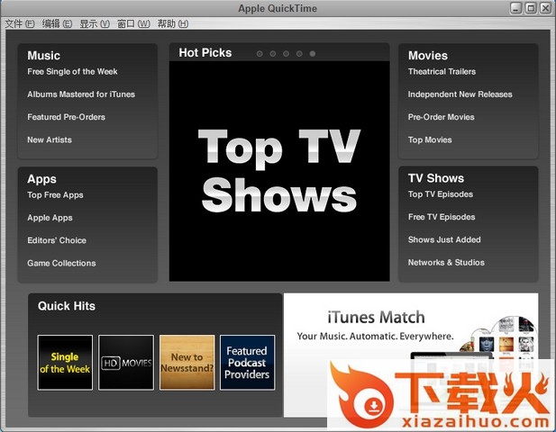Open the Music section heading
The height and width of the screenshot is (432, 556).
[x=43, y=56]
